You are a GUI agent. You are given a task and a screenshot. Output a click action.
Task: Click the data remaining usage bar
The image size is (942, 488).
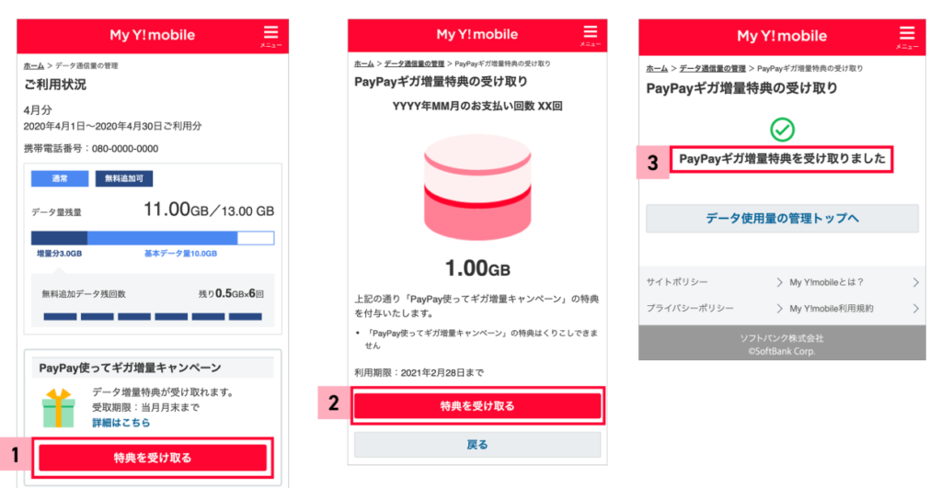pyautogui.click(x=153, y=237)
